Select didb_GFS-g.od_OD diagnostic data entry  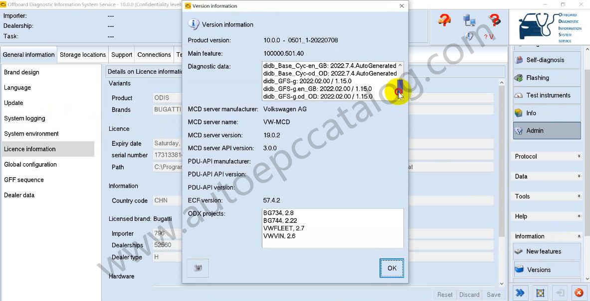pyautogui.click(x=318, y=97)
